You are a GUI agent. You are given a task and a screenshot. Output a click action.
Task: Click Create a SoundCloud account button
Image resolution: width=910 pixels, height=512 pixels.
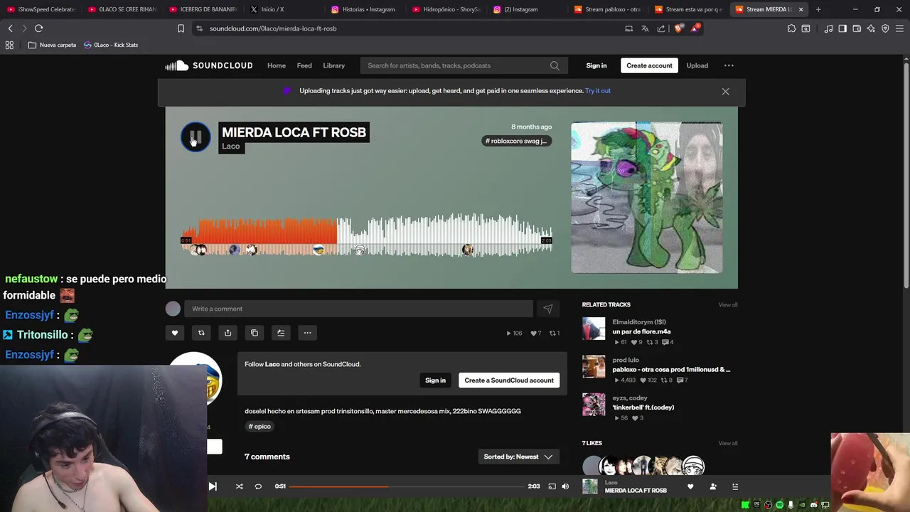point(509,380)
